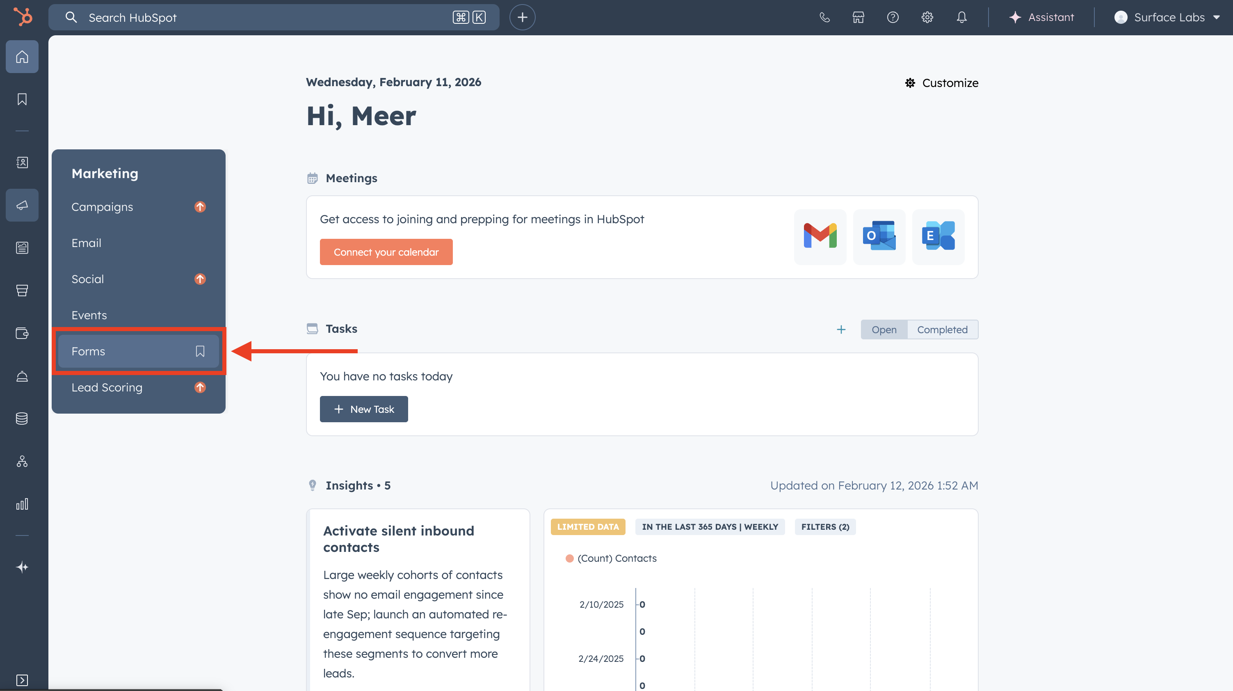Open the Filters (2) dropdown on insights chart

pos(825,527)
